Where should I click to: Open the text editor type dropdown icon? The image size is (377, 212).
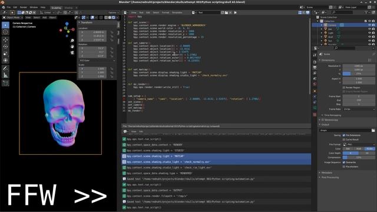[x=125, y=12]
